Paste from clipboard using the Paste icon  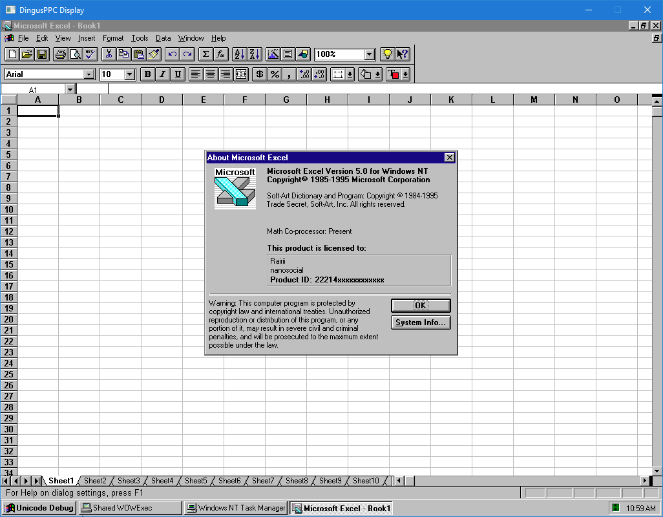pos(138,54)
